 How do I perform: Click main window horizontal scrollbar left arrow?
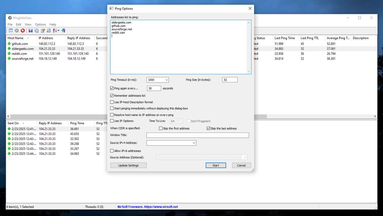tap(8, 116)
